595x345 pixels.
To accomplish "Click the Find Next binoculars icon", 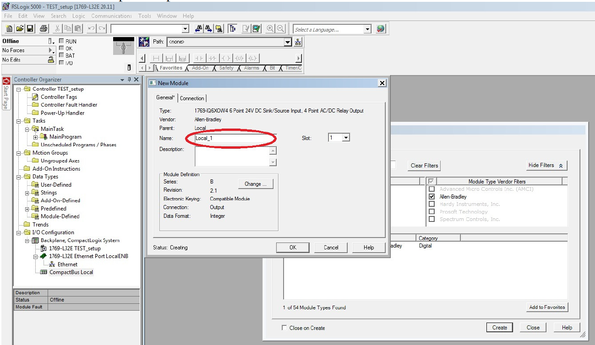I will click(209, 29).
